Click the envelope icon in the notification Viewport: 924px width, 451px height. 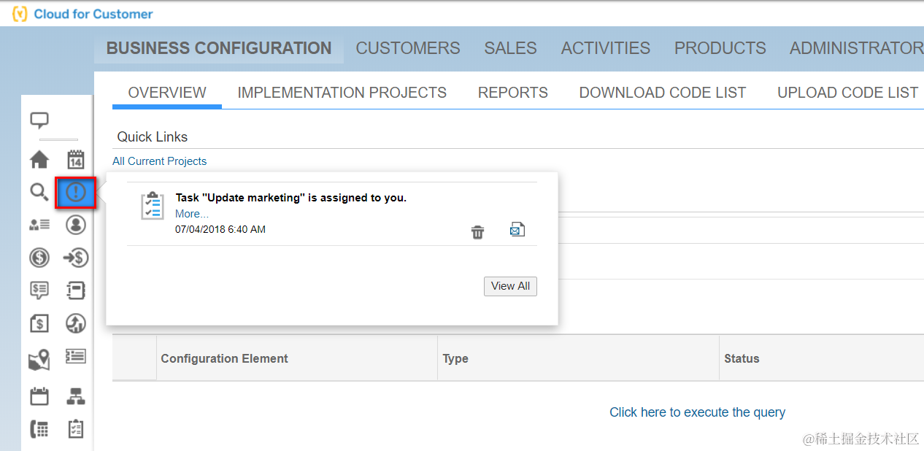(x=517, y=230)
